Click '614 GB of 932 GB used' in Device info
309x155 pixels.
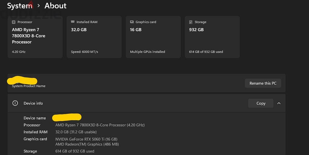tap(75, 151)
